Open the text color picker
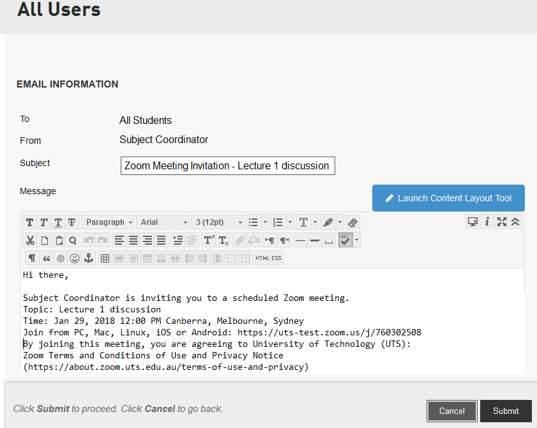This screenshot has width=537, height=428. click(303, 222)
